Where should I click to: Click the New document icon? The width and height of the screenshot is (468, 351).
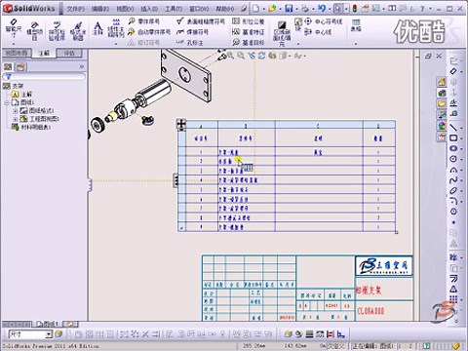pos(256,8)
